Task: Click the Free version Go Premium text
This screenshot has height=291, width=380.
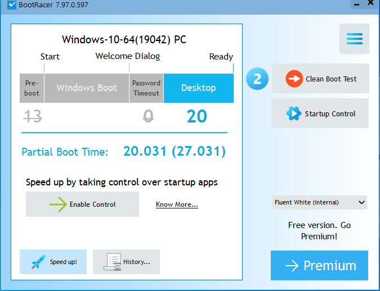Action: [x=319, y=230]
